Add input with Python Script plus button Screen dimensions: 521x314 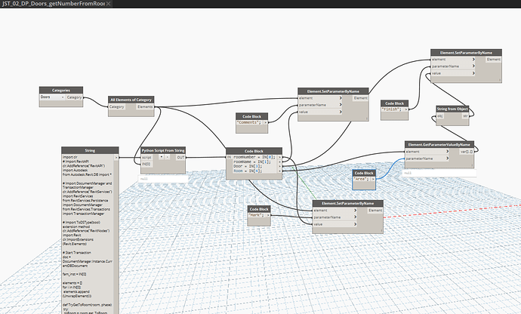(161, 158)
